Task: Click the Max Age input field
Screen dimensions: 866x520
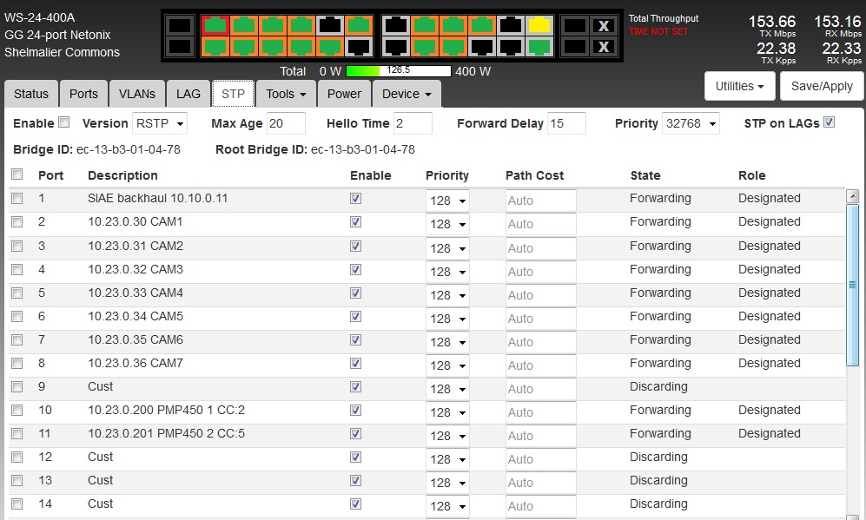Action: pyautogui.click(x=286, y=123)
